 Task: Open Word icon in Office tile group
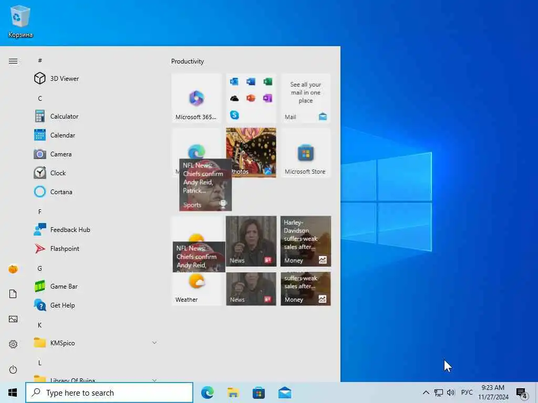[251, 81]
